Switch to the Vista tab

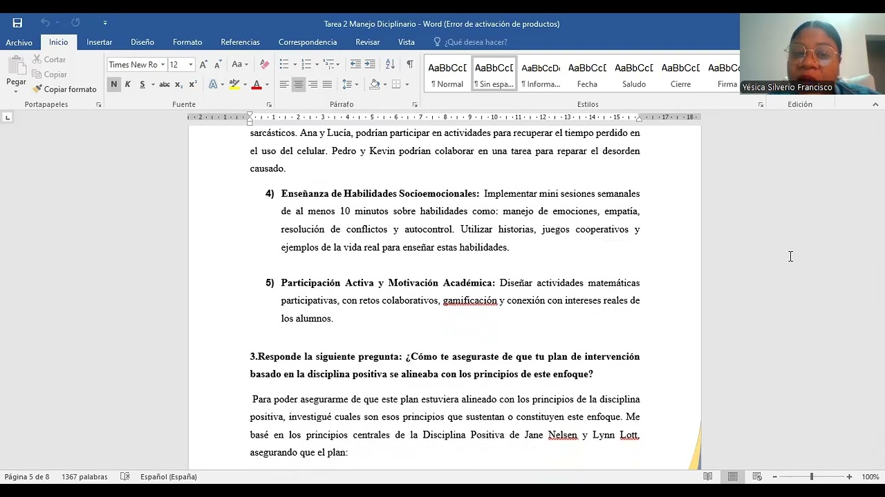pos(407,42)
